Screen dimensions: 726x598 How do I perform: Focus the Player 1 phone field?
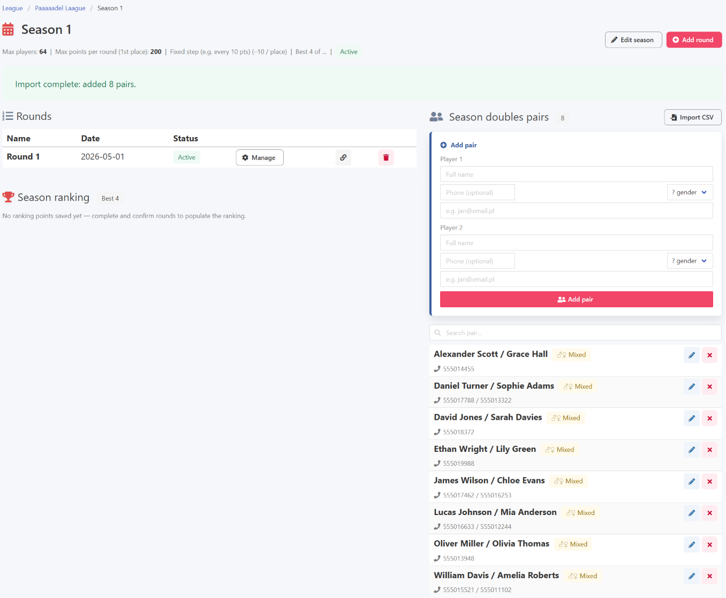click(x=477, y=192)
